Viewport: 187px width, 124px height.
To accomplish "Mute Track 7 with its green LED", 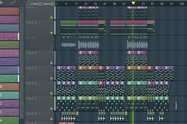I will pyautogui.click(x=51, y=108).
